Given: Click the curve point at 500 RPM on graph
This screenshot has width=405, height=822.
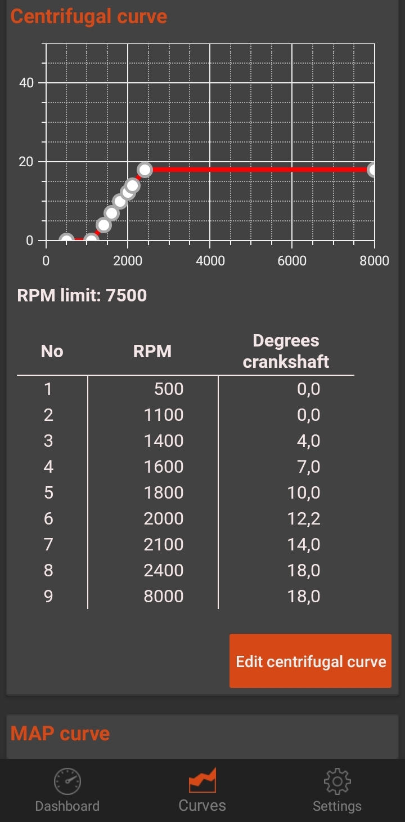Looking at the screenshot, I should 66,241.
